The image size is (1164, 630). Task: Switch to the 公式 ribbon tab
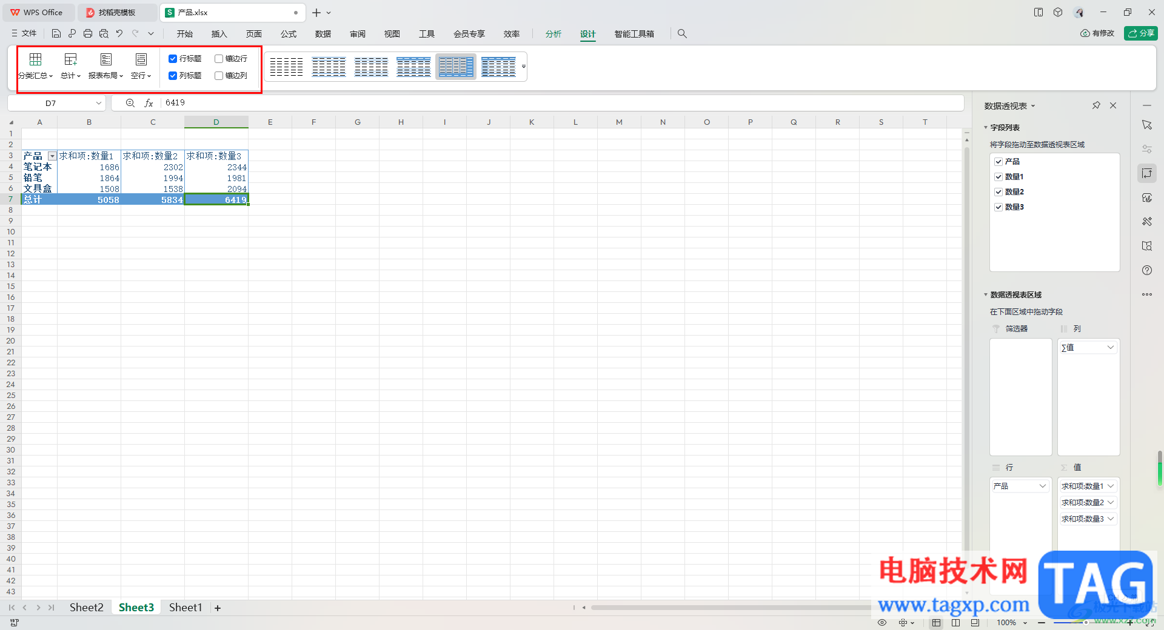(x=289, y=34)
